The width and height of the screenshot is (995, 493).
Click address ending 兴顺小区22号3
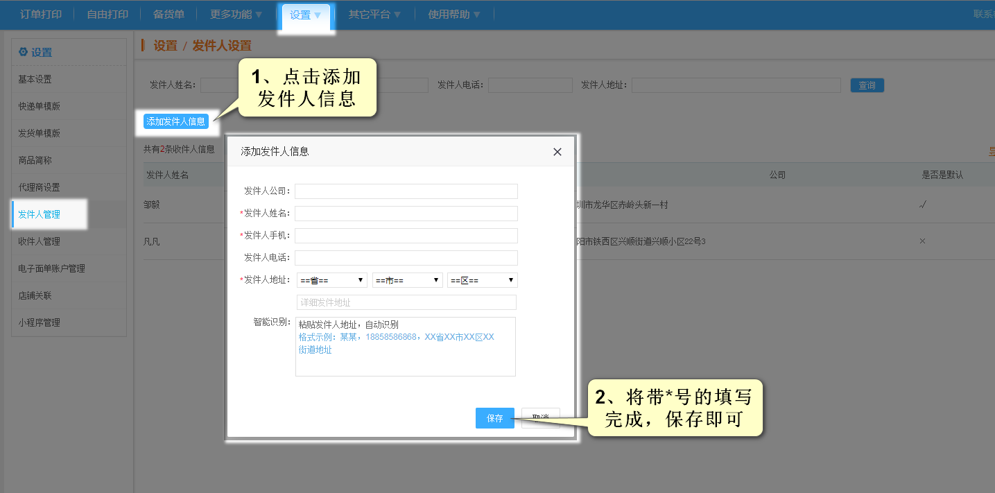click(x=641, y=241)
